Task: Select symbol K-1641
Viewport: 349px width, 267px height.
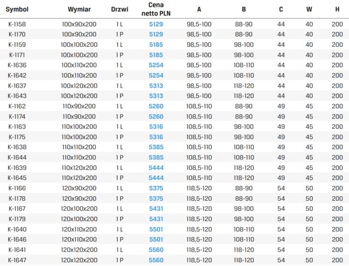Action: coord(17,250)
